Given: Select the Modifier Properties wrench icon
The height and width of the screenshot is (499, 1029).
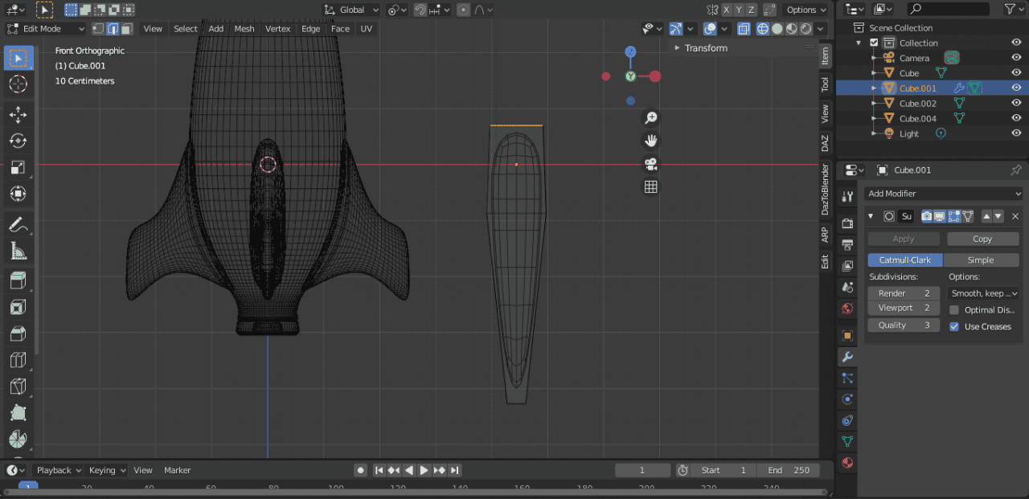Looking at the screenshot, I should coord(847,356).
